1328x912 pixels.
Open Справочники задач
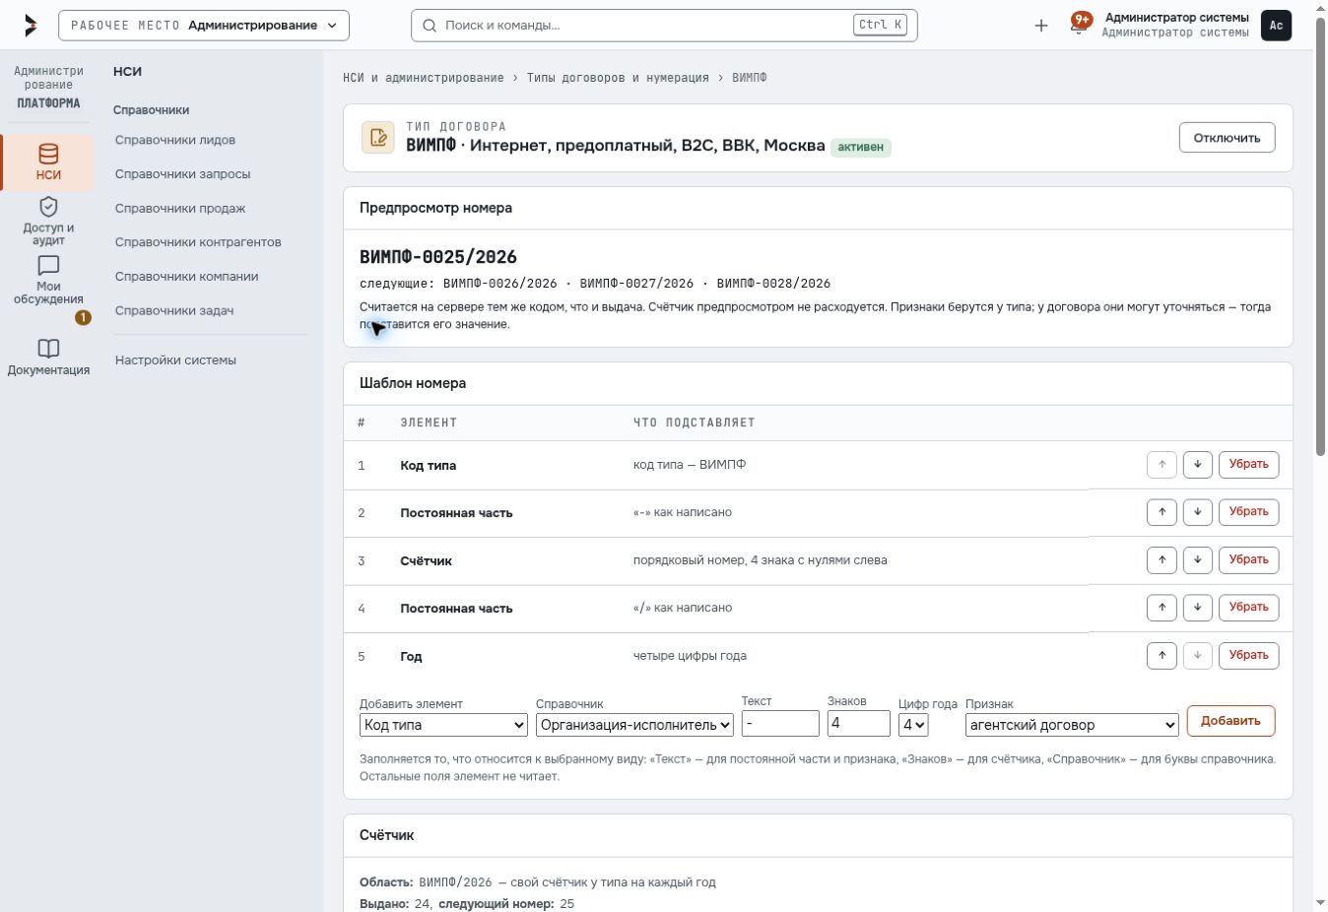pos(174,311)
